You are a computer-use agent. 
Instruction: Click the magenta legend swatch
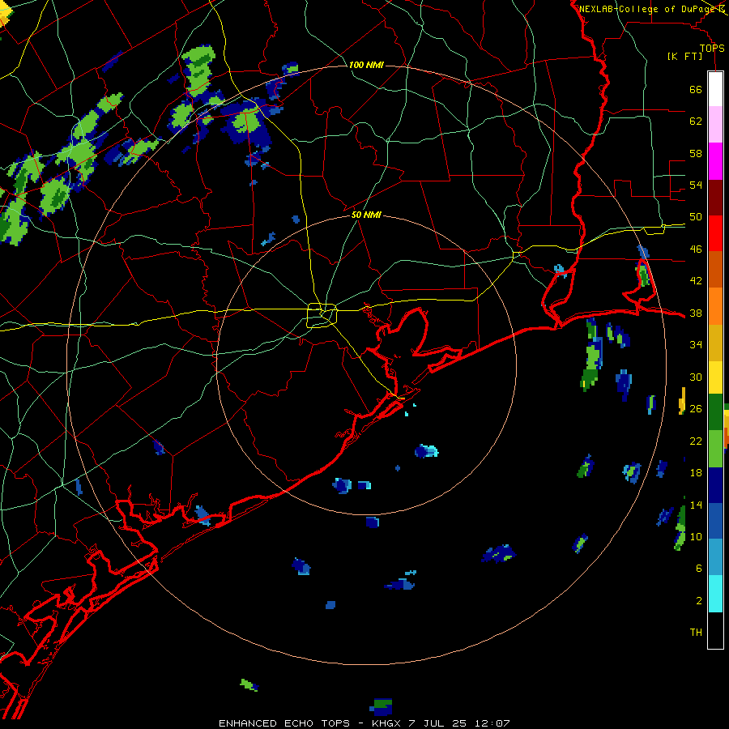click(715, 161)
